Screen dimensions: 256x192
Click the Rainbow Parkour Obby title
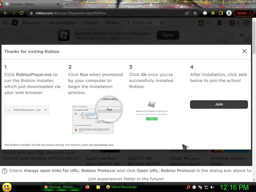228,161
